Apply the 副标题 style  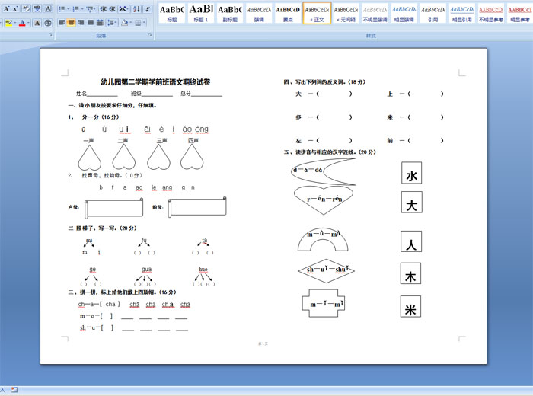[x=230, y=14]
